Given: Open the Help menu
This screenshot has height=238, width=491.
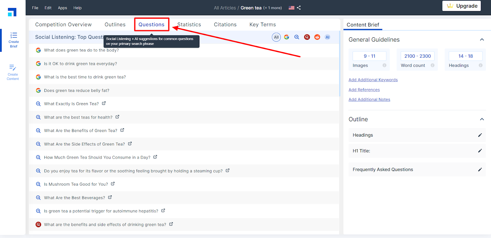Looking at the screenshot, I should pos(77,8).
